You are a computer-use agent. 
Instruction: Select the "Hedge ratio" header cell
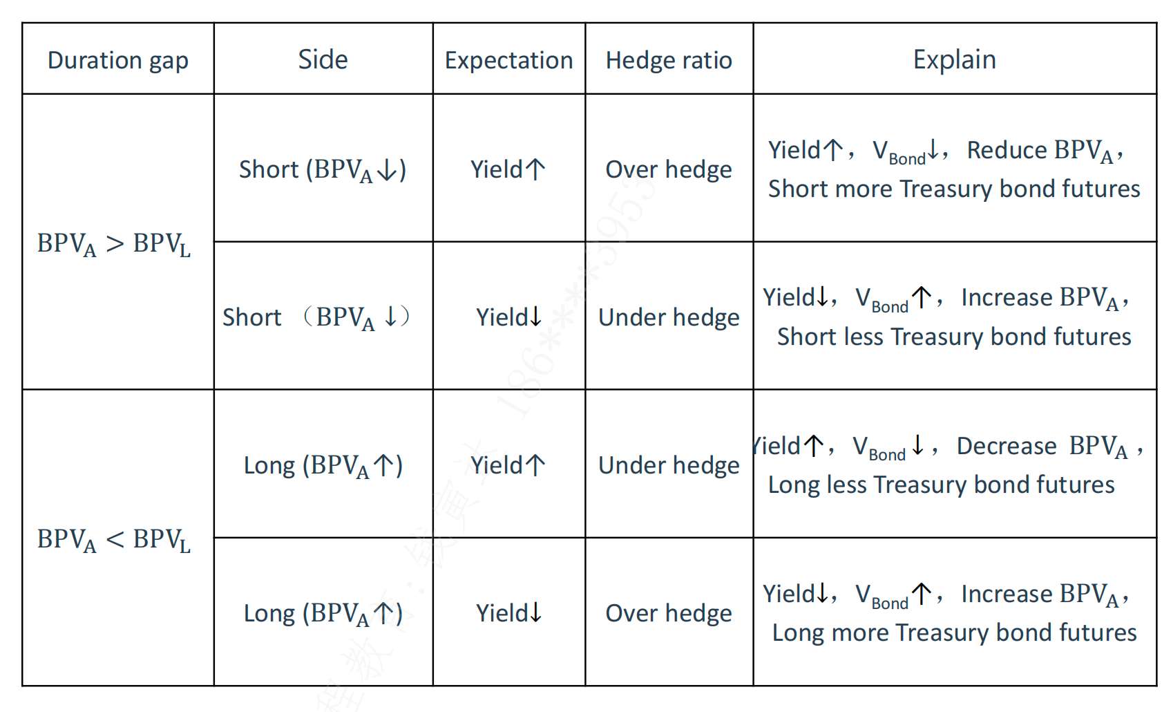coord(668,60)
